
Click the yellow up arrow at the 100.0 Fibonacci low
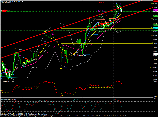[x=61, y=69]
